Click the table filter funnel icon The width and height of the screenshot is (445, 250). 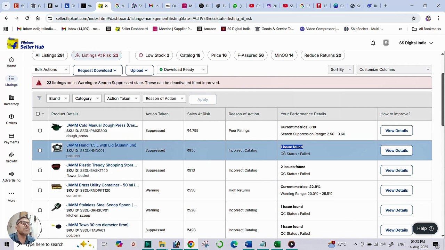pos(39,99)
